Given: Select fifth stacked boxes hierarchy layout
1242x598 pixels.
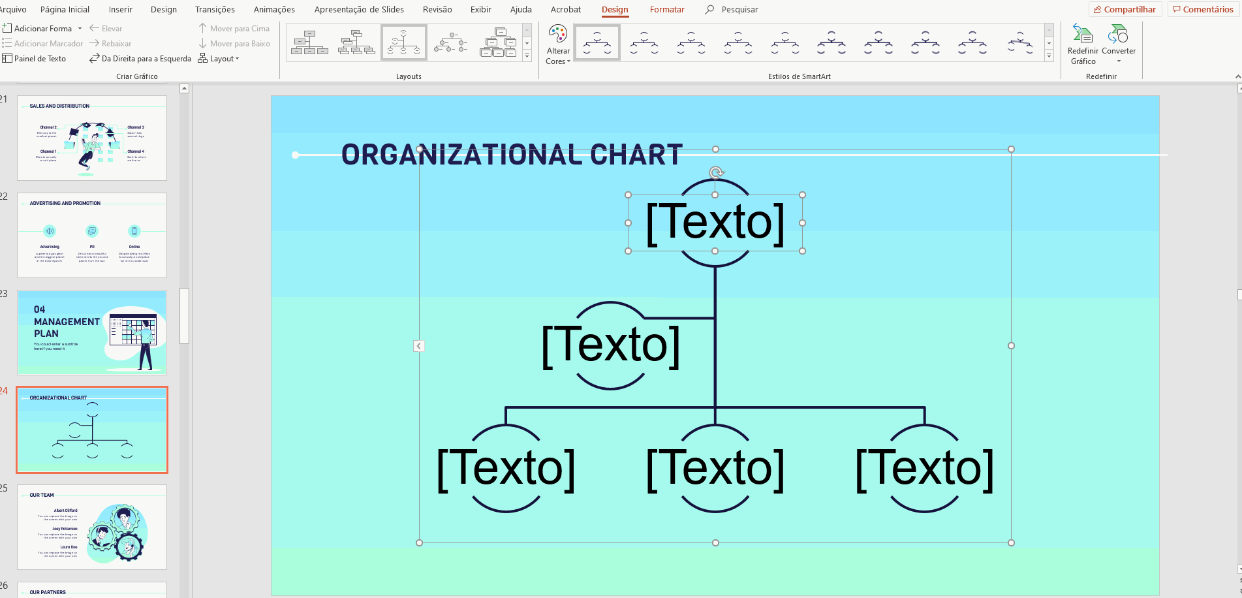Looking at the screenshot, I should point(498,42).
